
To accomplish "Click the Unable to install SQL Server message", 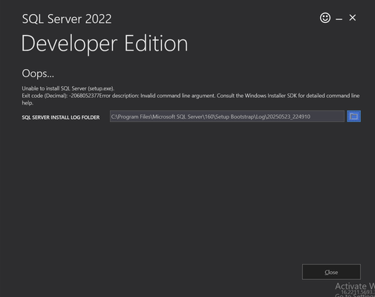I will tap(68, 88).
